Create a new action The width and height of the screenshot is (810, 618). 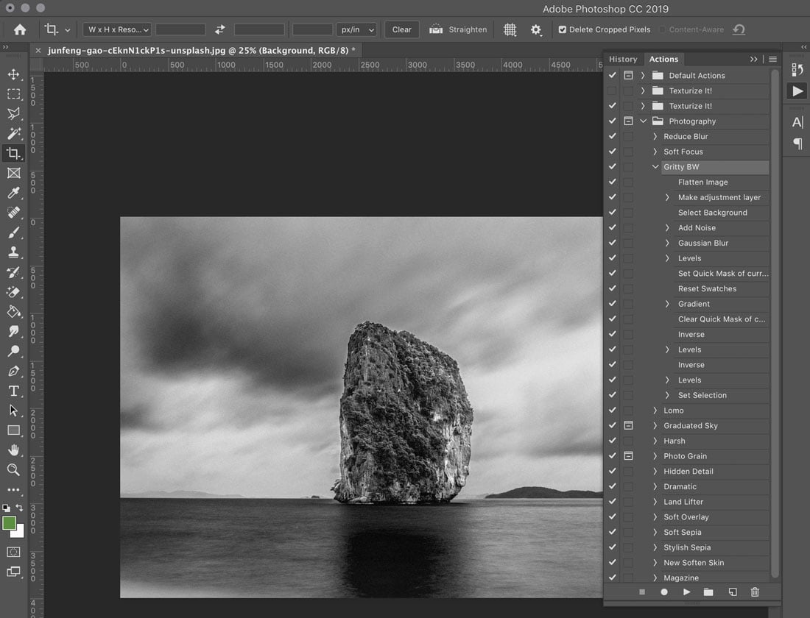[x=733, y=592]
